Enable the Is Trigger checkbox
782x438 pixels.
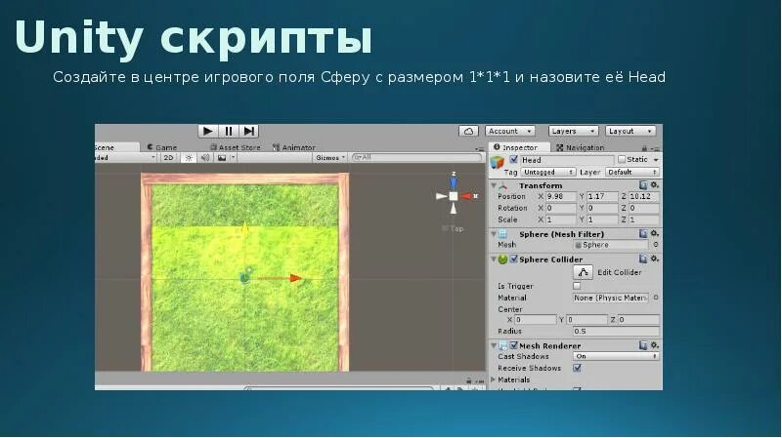point(577,286)
